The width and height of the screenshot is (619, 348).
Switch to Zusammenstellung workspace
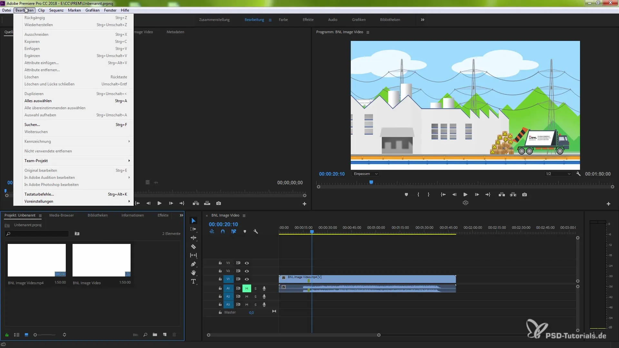pos(214,20)
